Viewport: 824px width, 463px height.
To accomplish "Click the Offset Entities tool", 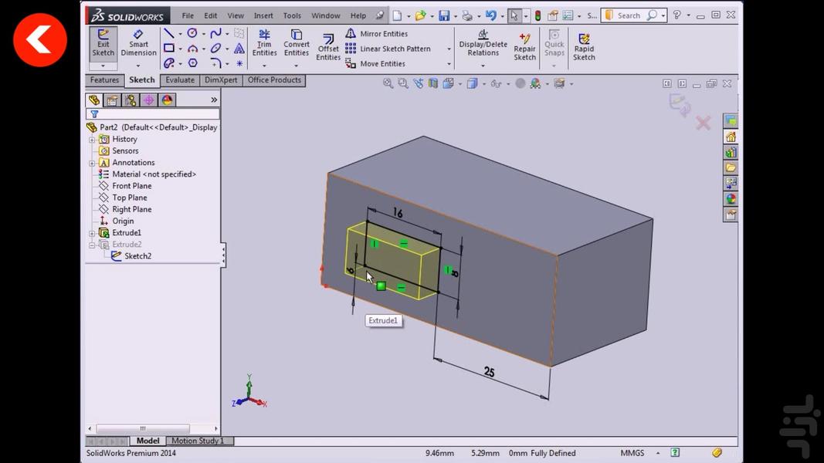I will point(327,48).
